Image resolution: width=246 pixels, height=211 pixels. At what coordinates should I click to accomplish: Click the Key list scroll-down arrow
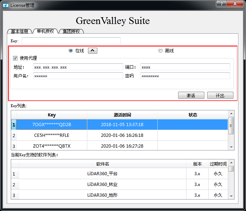click(x=231, y=147)
